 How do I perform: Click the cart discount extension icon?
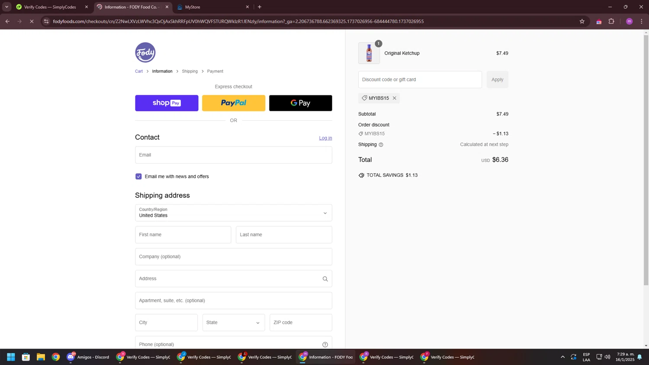pyautogui.click(x=599, y=21)
